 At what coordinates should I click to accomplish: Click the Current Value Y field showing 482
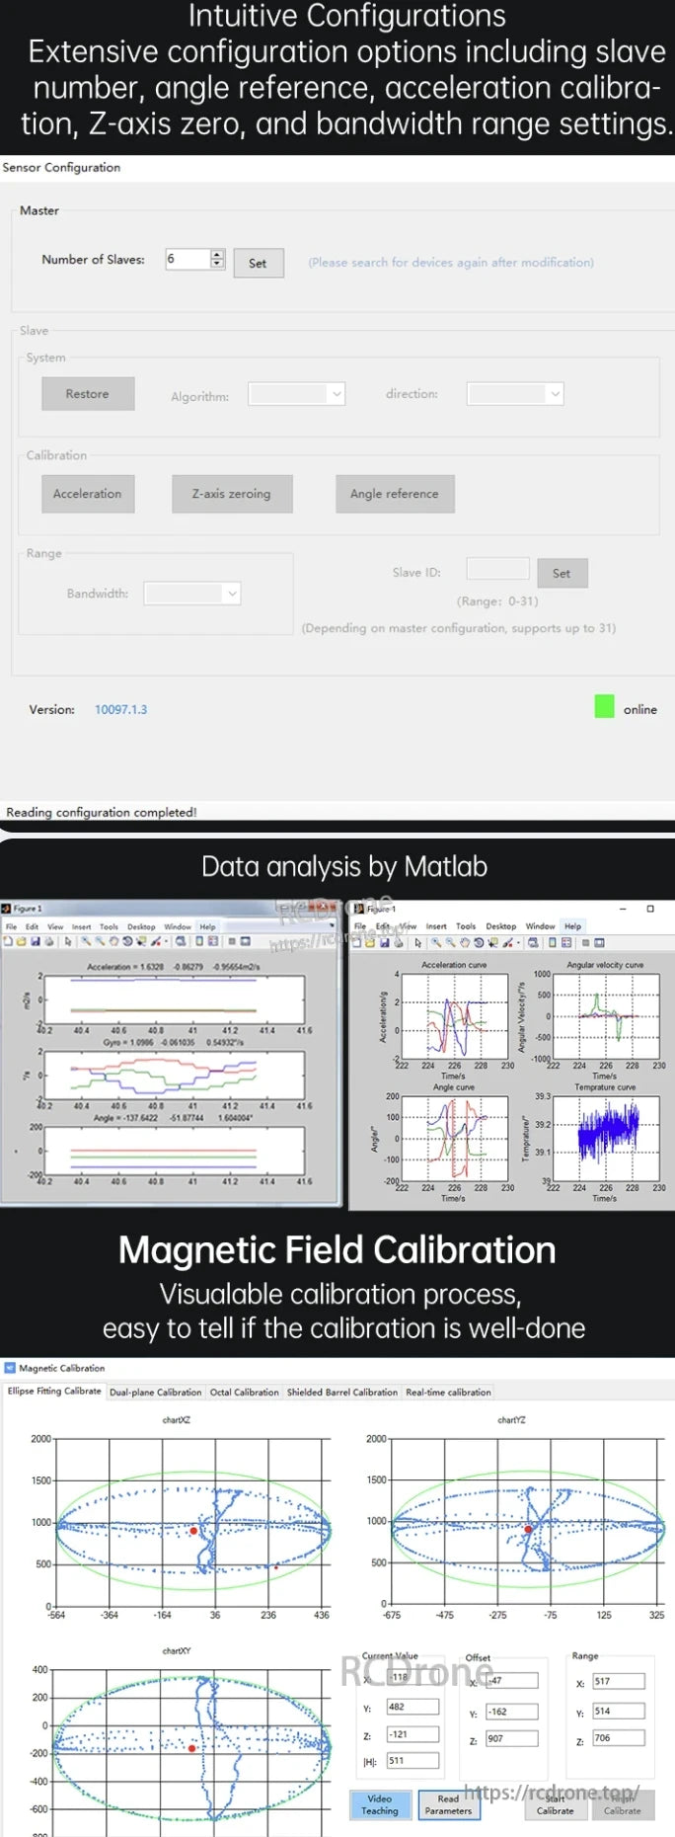412,1707
